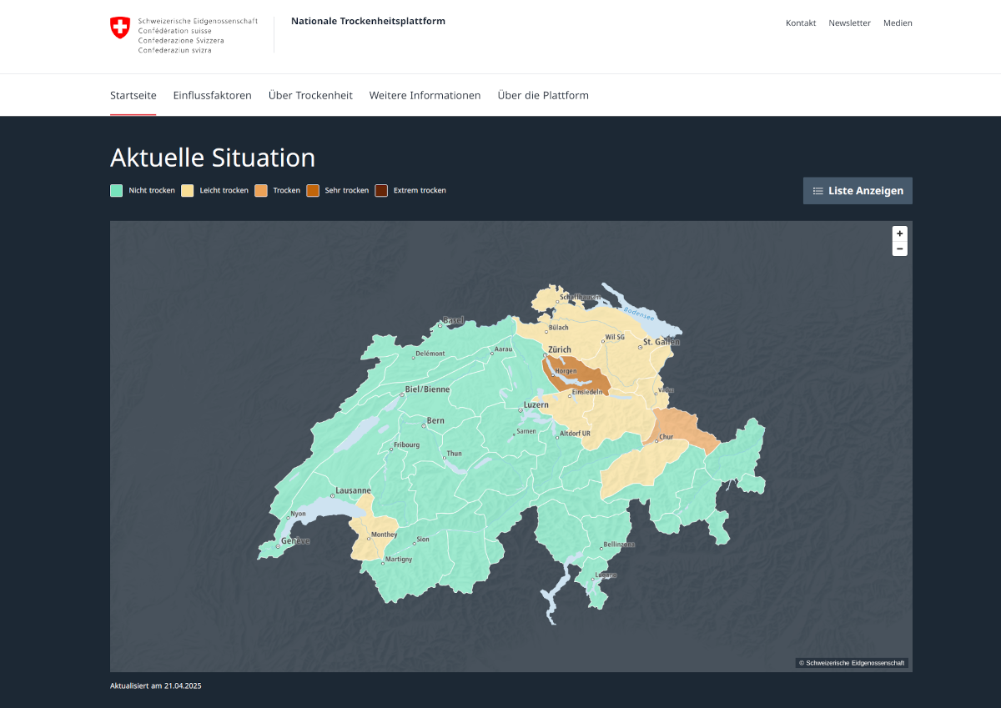Open the Medien link in header
Image resolution: width=1001 pixels, height=708 pixels.
coord(898,23)
